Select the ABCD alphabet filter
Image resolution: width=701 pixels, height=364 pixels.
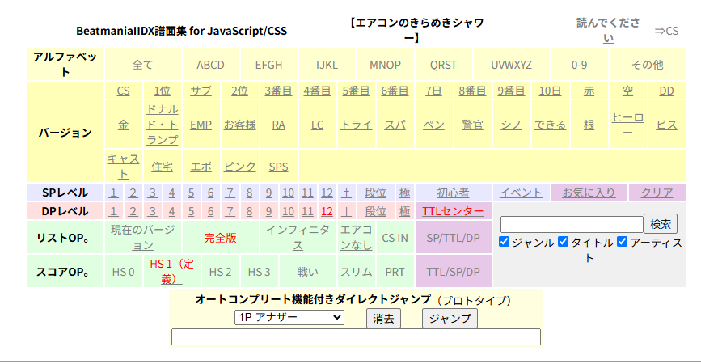[210, 66]
